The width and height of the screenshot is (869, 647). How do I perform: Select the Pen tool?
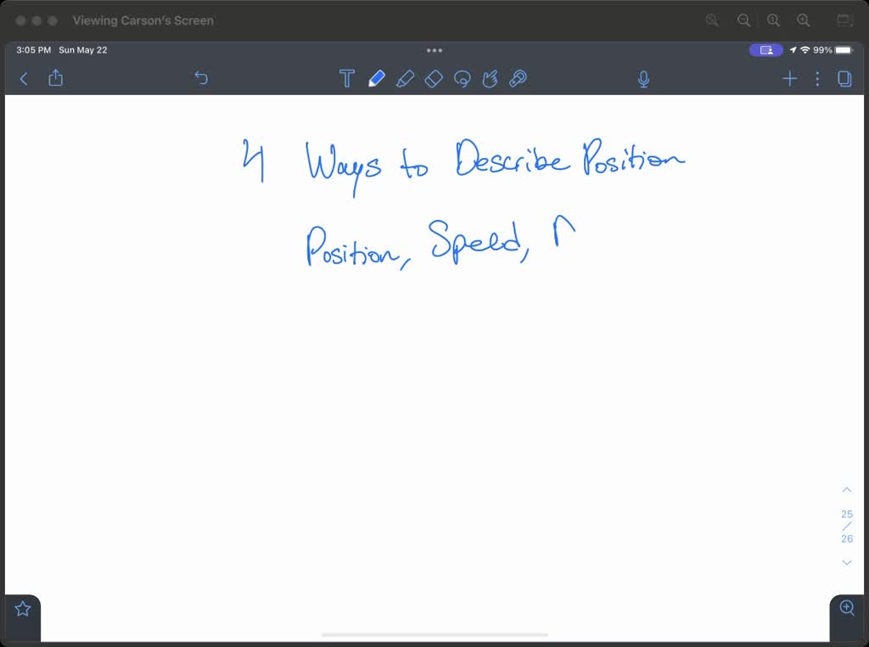pyautogui.click(x=377, y=77)
